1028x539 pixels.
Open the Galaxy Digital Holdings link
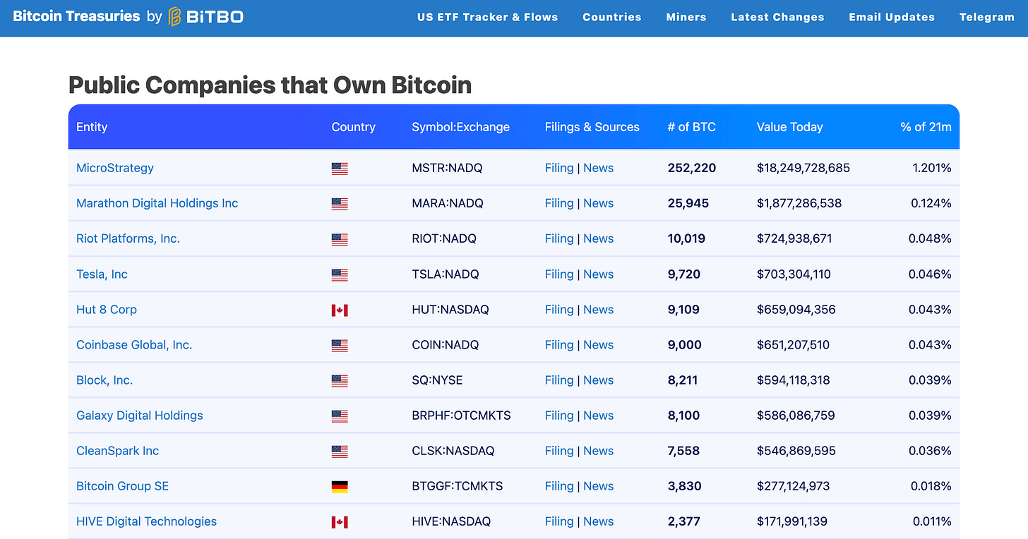[x=140, y=415]
